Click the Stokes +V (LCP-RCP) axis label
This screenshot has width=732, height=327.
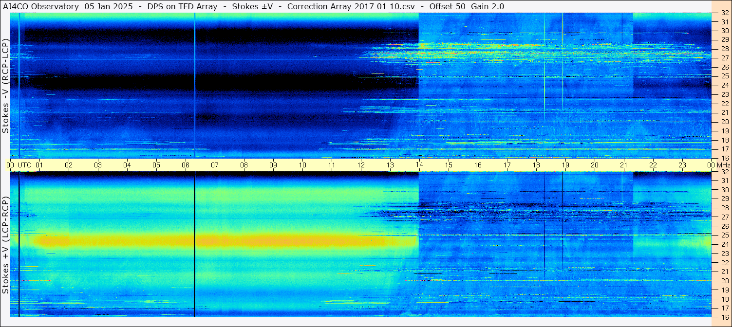coord(6,245)
